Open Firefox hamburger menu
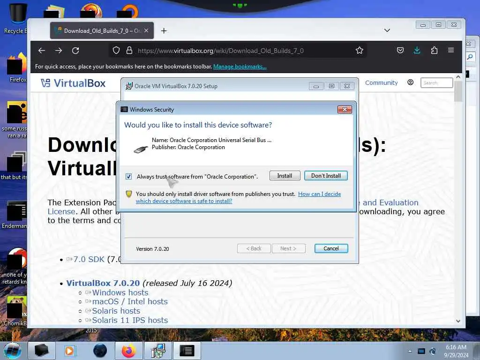 [451, 50]
